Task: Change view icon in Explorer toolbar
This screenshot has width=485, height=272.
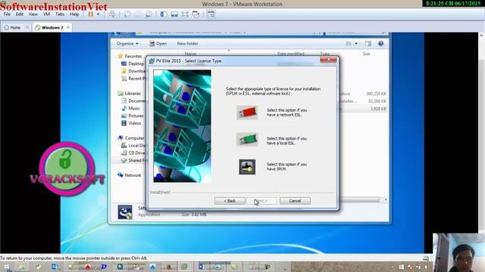Action: click(349, 44)
